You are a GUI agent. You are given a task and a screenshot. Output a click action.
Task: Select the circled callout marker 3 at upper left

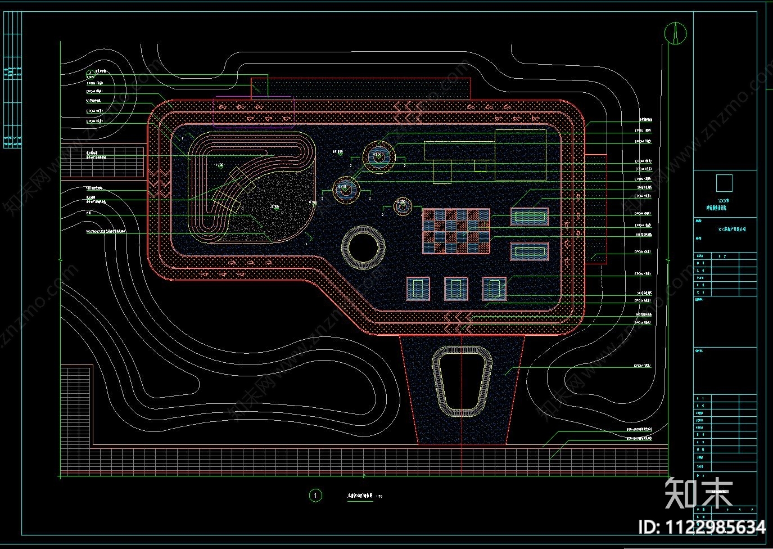90,73
